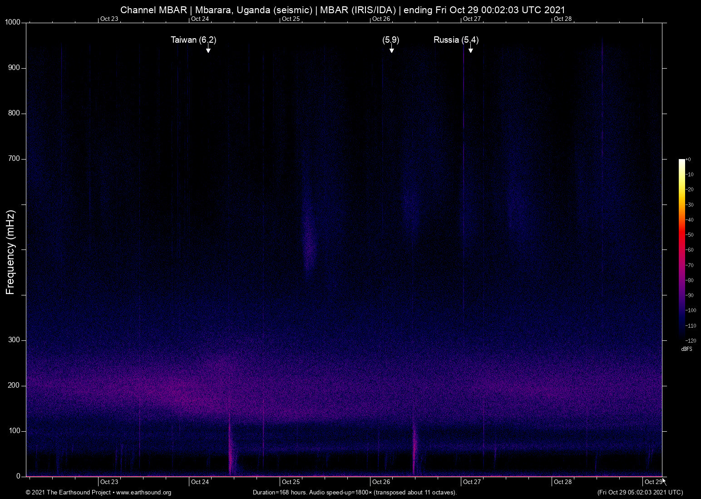Screen dimensions: 701x499
Task: Select the Russia (5.4) earthquake label
Action: [456, 40]
